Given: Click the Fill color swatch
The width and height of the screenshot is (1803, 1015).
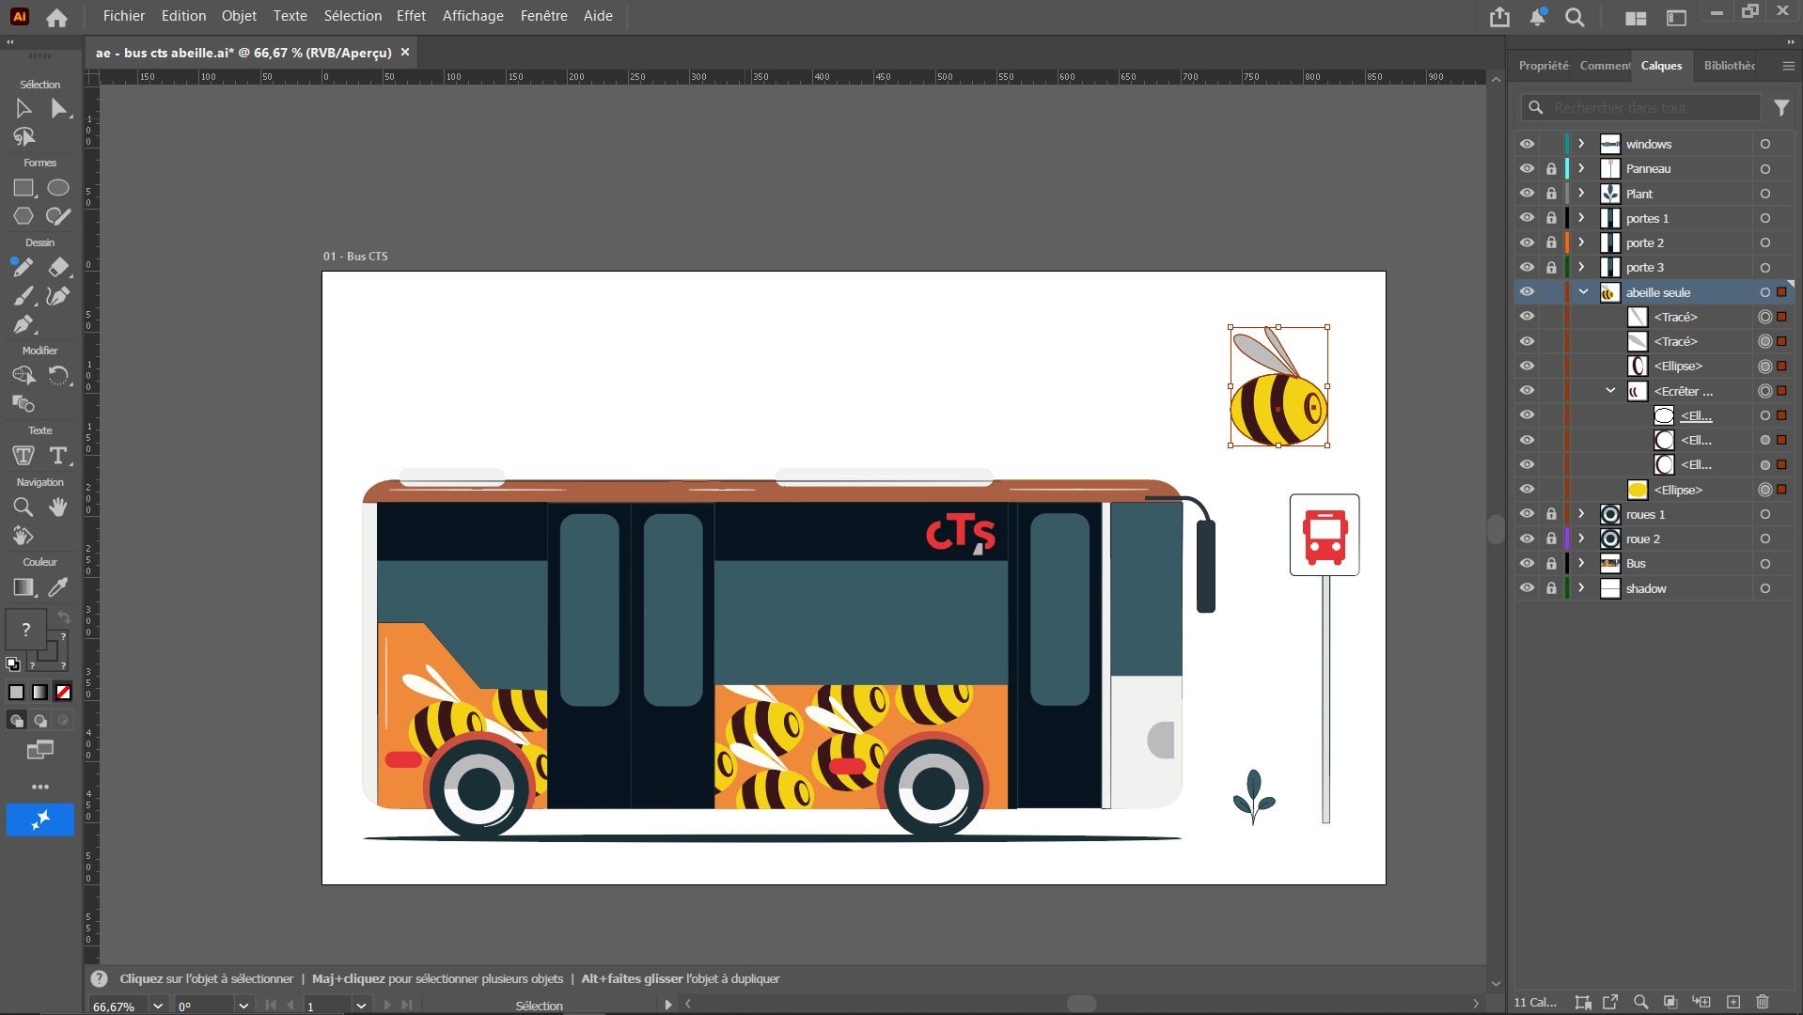Looking at the screenshot, I should (25, 630).
